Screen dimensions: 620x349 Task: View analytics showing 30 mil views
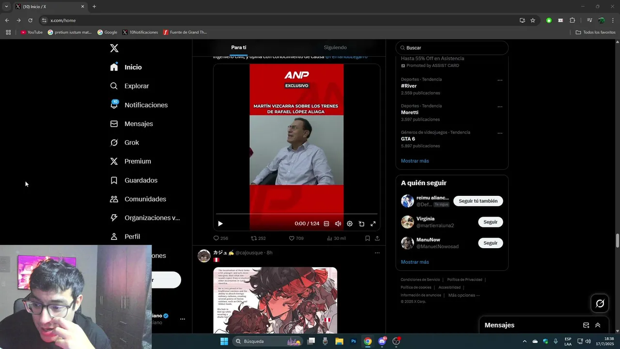(336, 238)
